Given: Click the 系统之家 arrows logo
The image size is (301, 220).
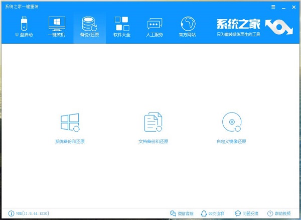Looking at the screenshot, I should (x=279, y=27).
